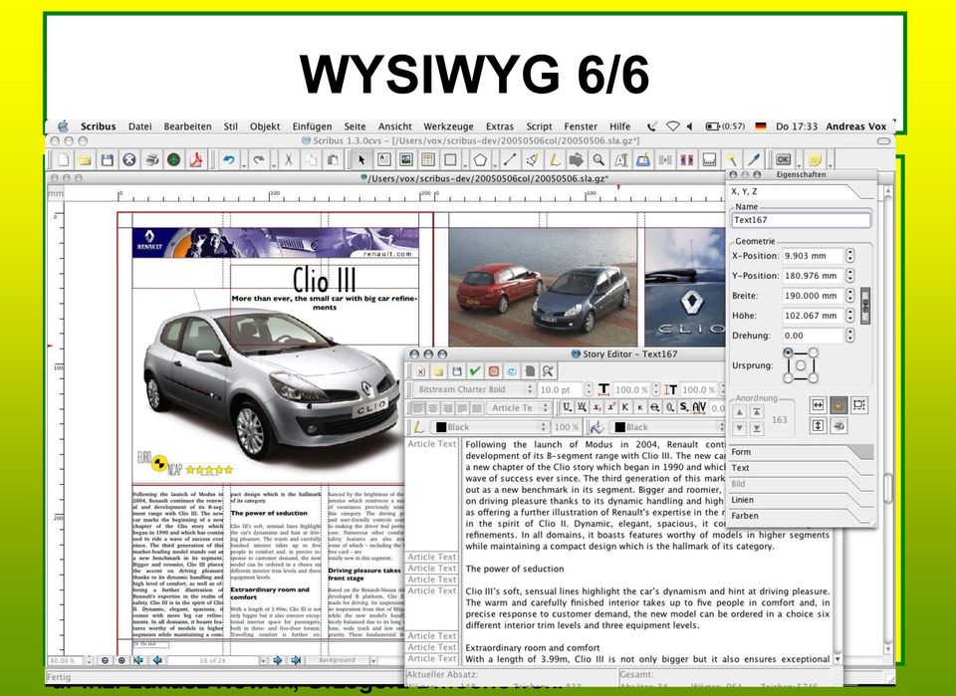Image resolution: width=956 pixels, height=696 pixels.
Task: Click the Save floppy-disk icon in the main toolbar
Action: tap(108, 159)
